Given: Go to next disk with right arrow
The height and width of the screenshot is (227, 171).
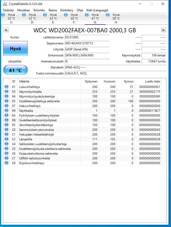Looking at the screenshot, I should [x=164, y=30].
